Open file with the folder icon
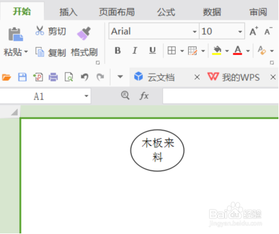The image size is (279, 234). click(6, 77)
